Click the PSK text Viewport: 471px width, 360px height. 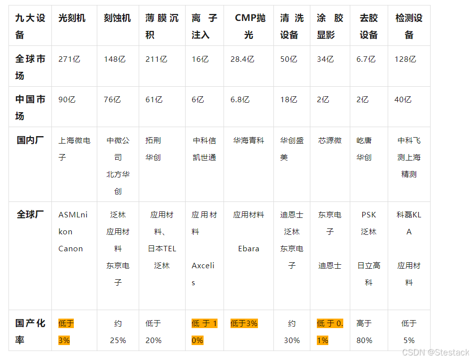click(x=369, y=215)
